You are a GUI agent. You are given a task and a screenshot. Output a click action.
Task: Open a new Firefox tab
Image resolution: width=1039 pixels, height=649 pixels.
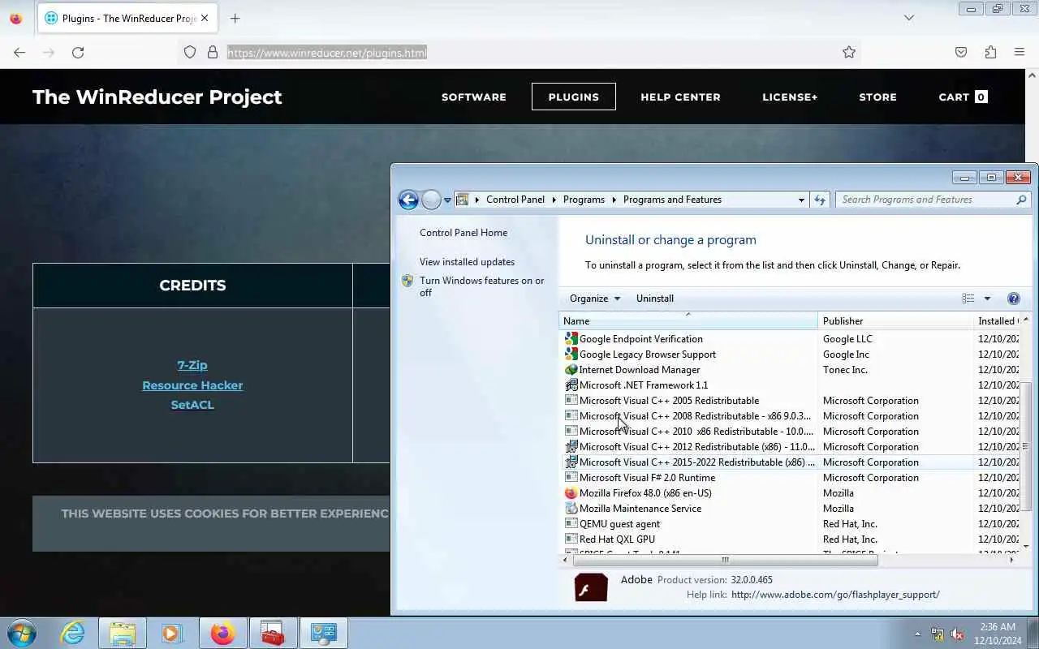click(235, 18)
